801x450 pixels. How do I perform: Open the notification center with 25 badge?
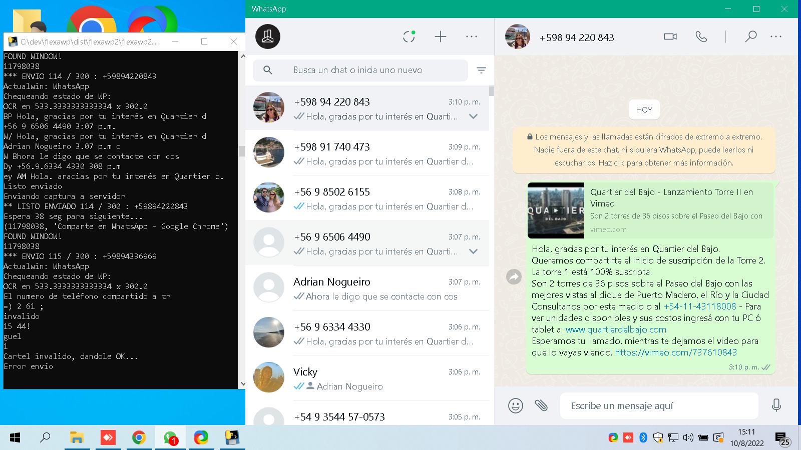pyautogui.click(x=782, y=439)
